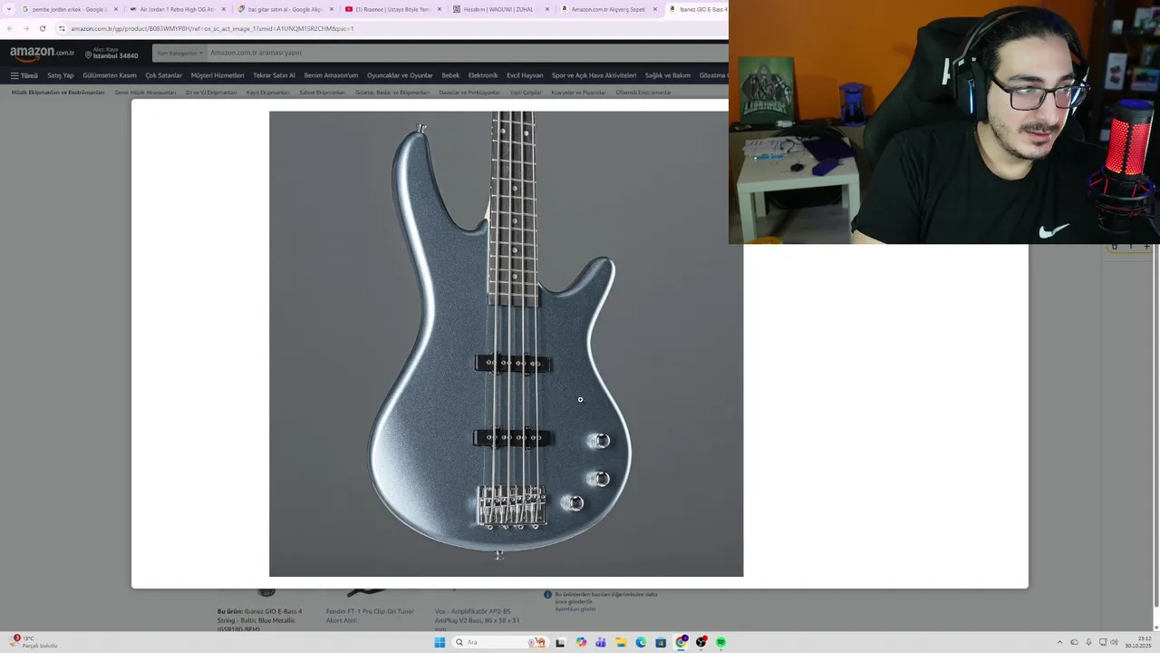Click the browser address bar URL
Image resolution: width=1160 pixels, height=653 pixels.
tap(212, 28)
